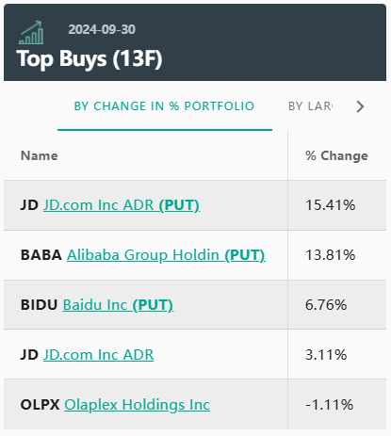
Task: Click the BIDU ticker symbol
Action: [40, 305]
